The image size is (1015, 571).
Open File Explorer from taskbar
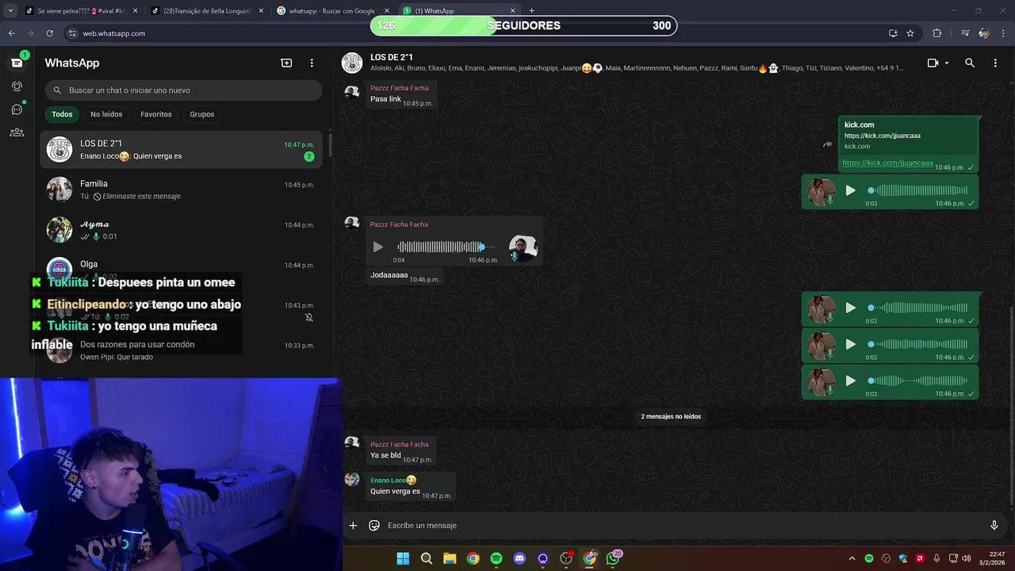pyautogui.click(x=450, y=558)
